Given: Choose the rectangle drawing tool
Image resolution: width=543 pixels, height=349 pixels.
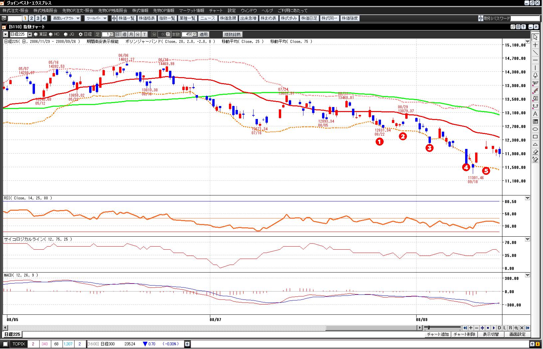Looking at the screenshot, I should click(x=535, y=137).
